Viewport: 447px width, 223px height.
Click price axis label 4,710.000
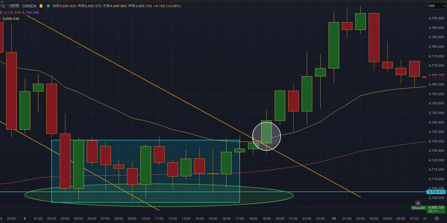click(x=436, y=179)
